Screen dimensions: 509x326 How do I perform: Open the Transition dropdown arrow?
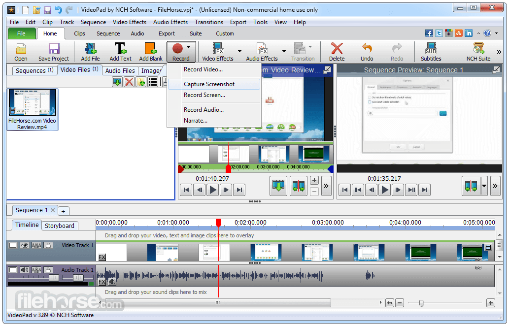[x=310, y=47]
